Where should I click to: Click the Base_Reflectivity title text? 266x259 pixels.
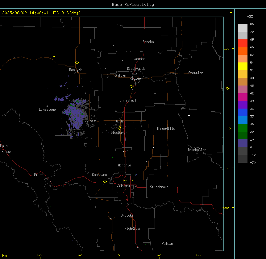pos(133,5)
